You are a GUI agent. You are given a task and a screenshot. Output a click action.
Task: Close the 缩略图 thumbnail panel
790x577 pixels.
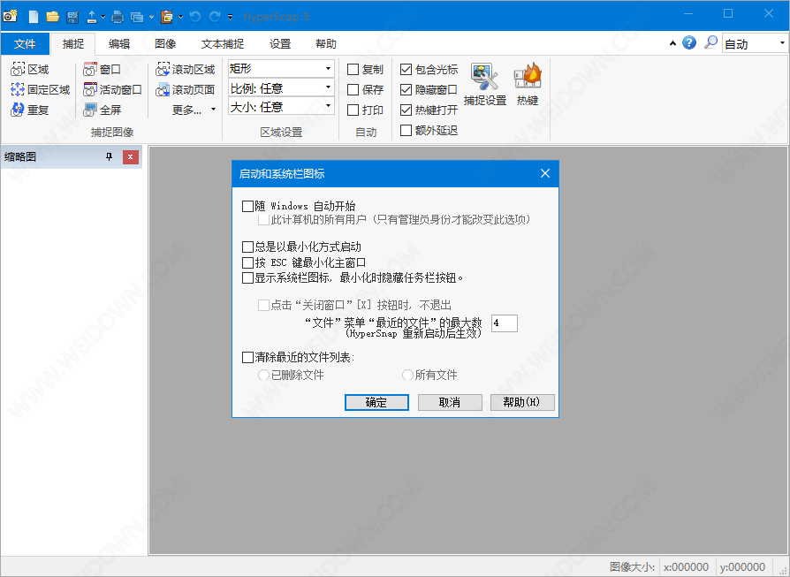(x=131, y=156)
